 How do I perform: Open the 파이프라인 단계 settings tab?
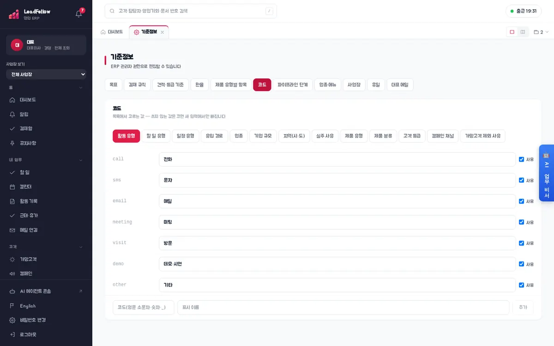coord(293,85)
